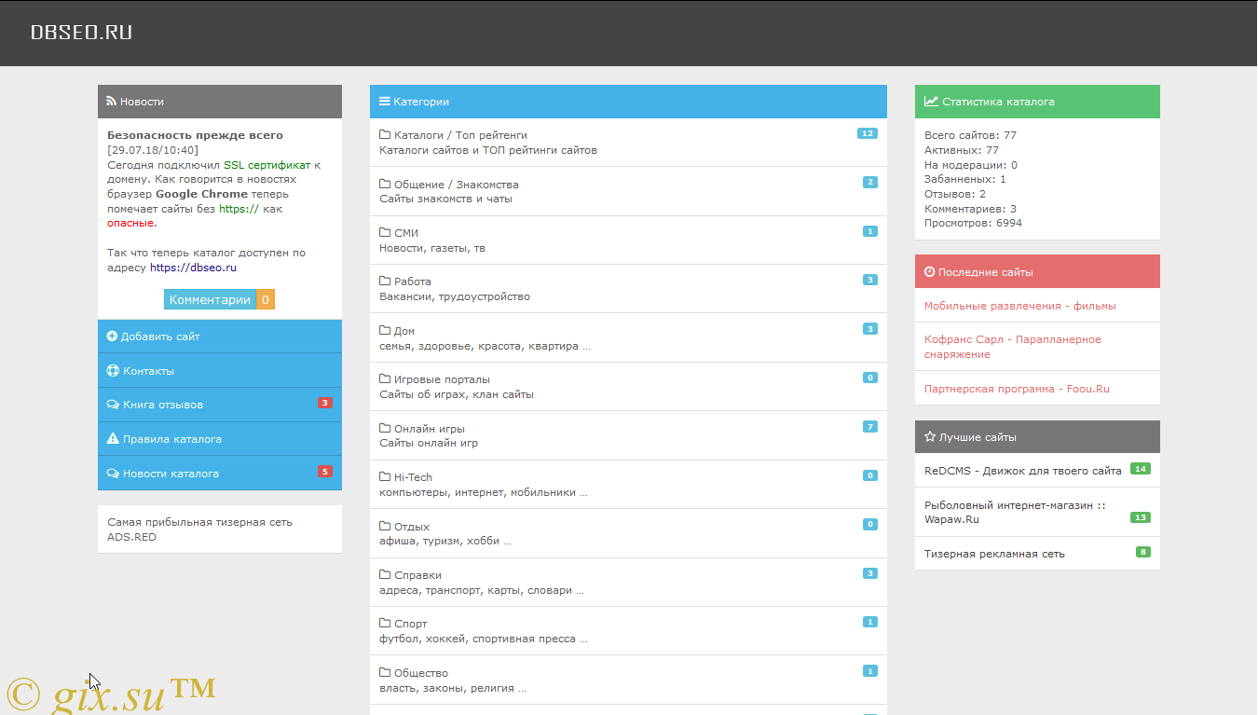Open the Книга отзывов menu item
This screenshot has width=1258, height=715.
(x=220, y=405)
